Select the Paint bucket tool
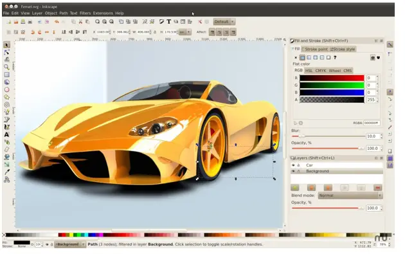Screen dimensions: 405x254 point(6,157)
